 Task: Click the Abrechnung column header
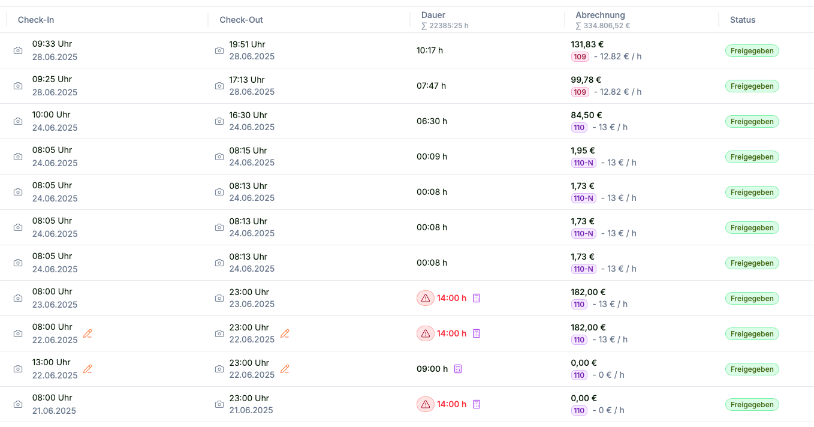coord(600,15)
